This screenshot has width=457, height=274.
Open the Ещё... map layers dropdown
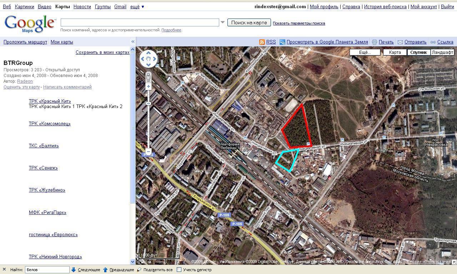tap(365, 52)
